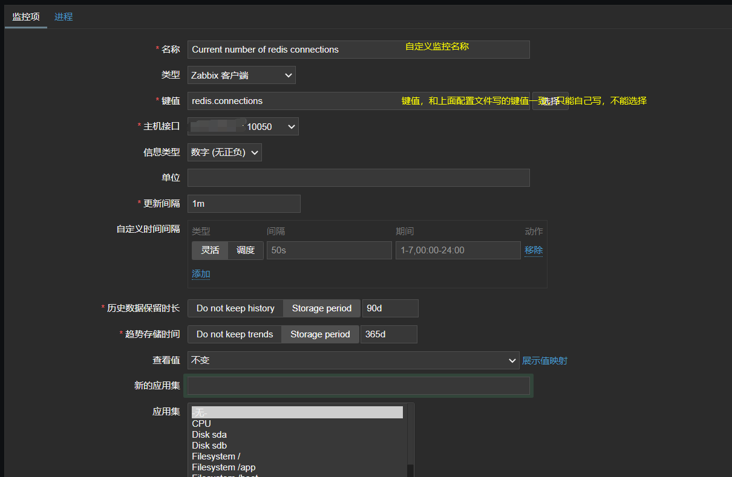Click the empty 单位 input field
The image size is (732, 477).
[359, 178]
